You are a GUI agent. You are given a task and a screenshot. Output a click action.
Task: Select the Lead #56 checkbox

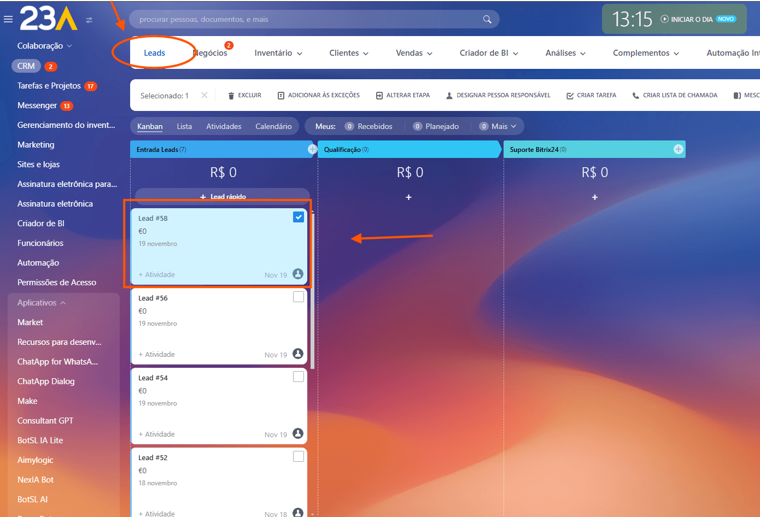click(x=299, y=297)
